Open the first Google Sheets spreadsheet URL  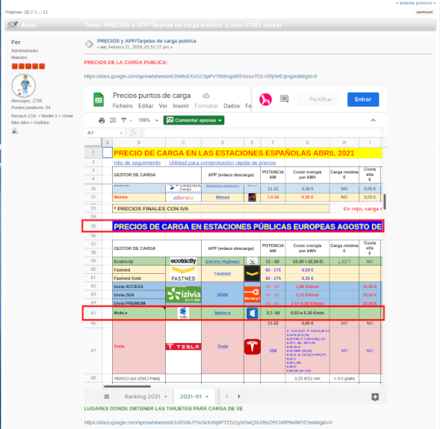[201, 76]
